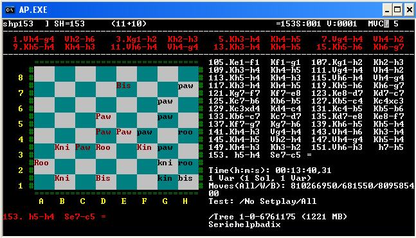The width and height of the screenshot is (416, 238).
Task: Select the black roo piece on H4
Action: pyautogui.click(x=185, y=132)
